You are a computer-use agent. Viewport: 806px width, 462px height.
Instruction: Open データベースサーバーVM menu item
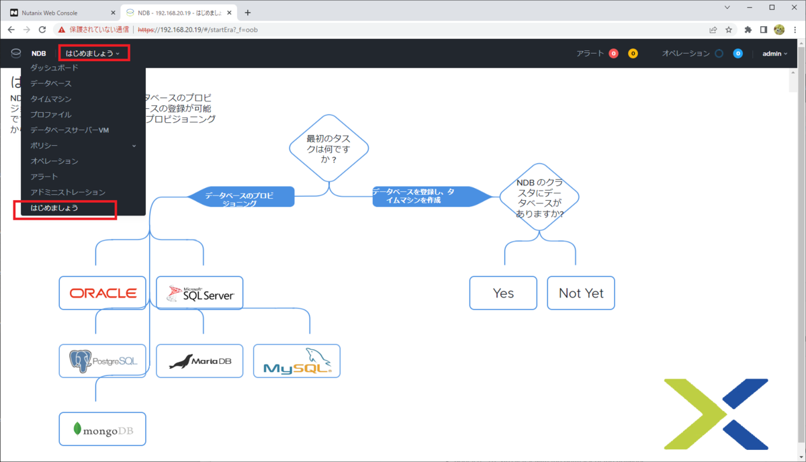pyautogui.click(x=69, y=130)
